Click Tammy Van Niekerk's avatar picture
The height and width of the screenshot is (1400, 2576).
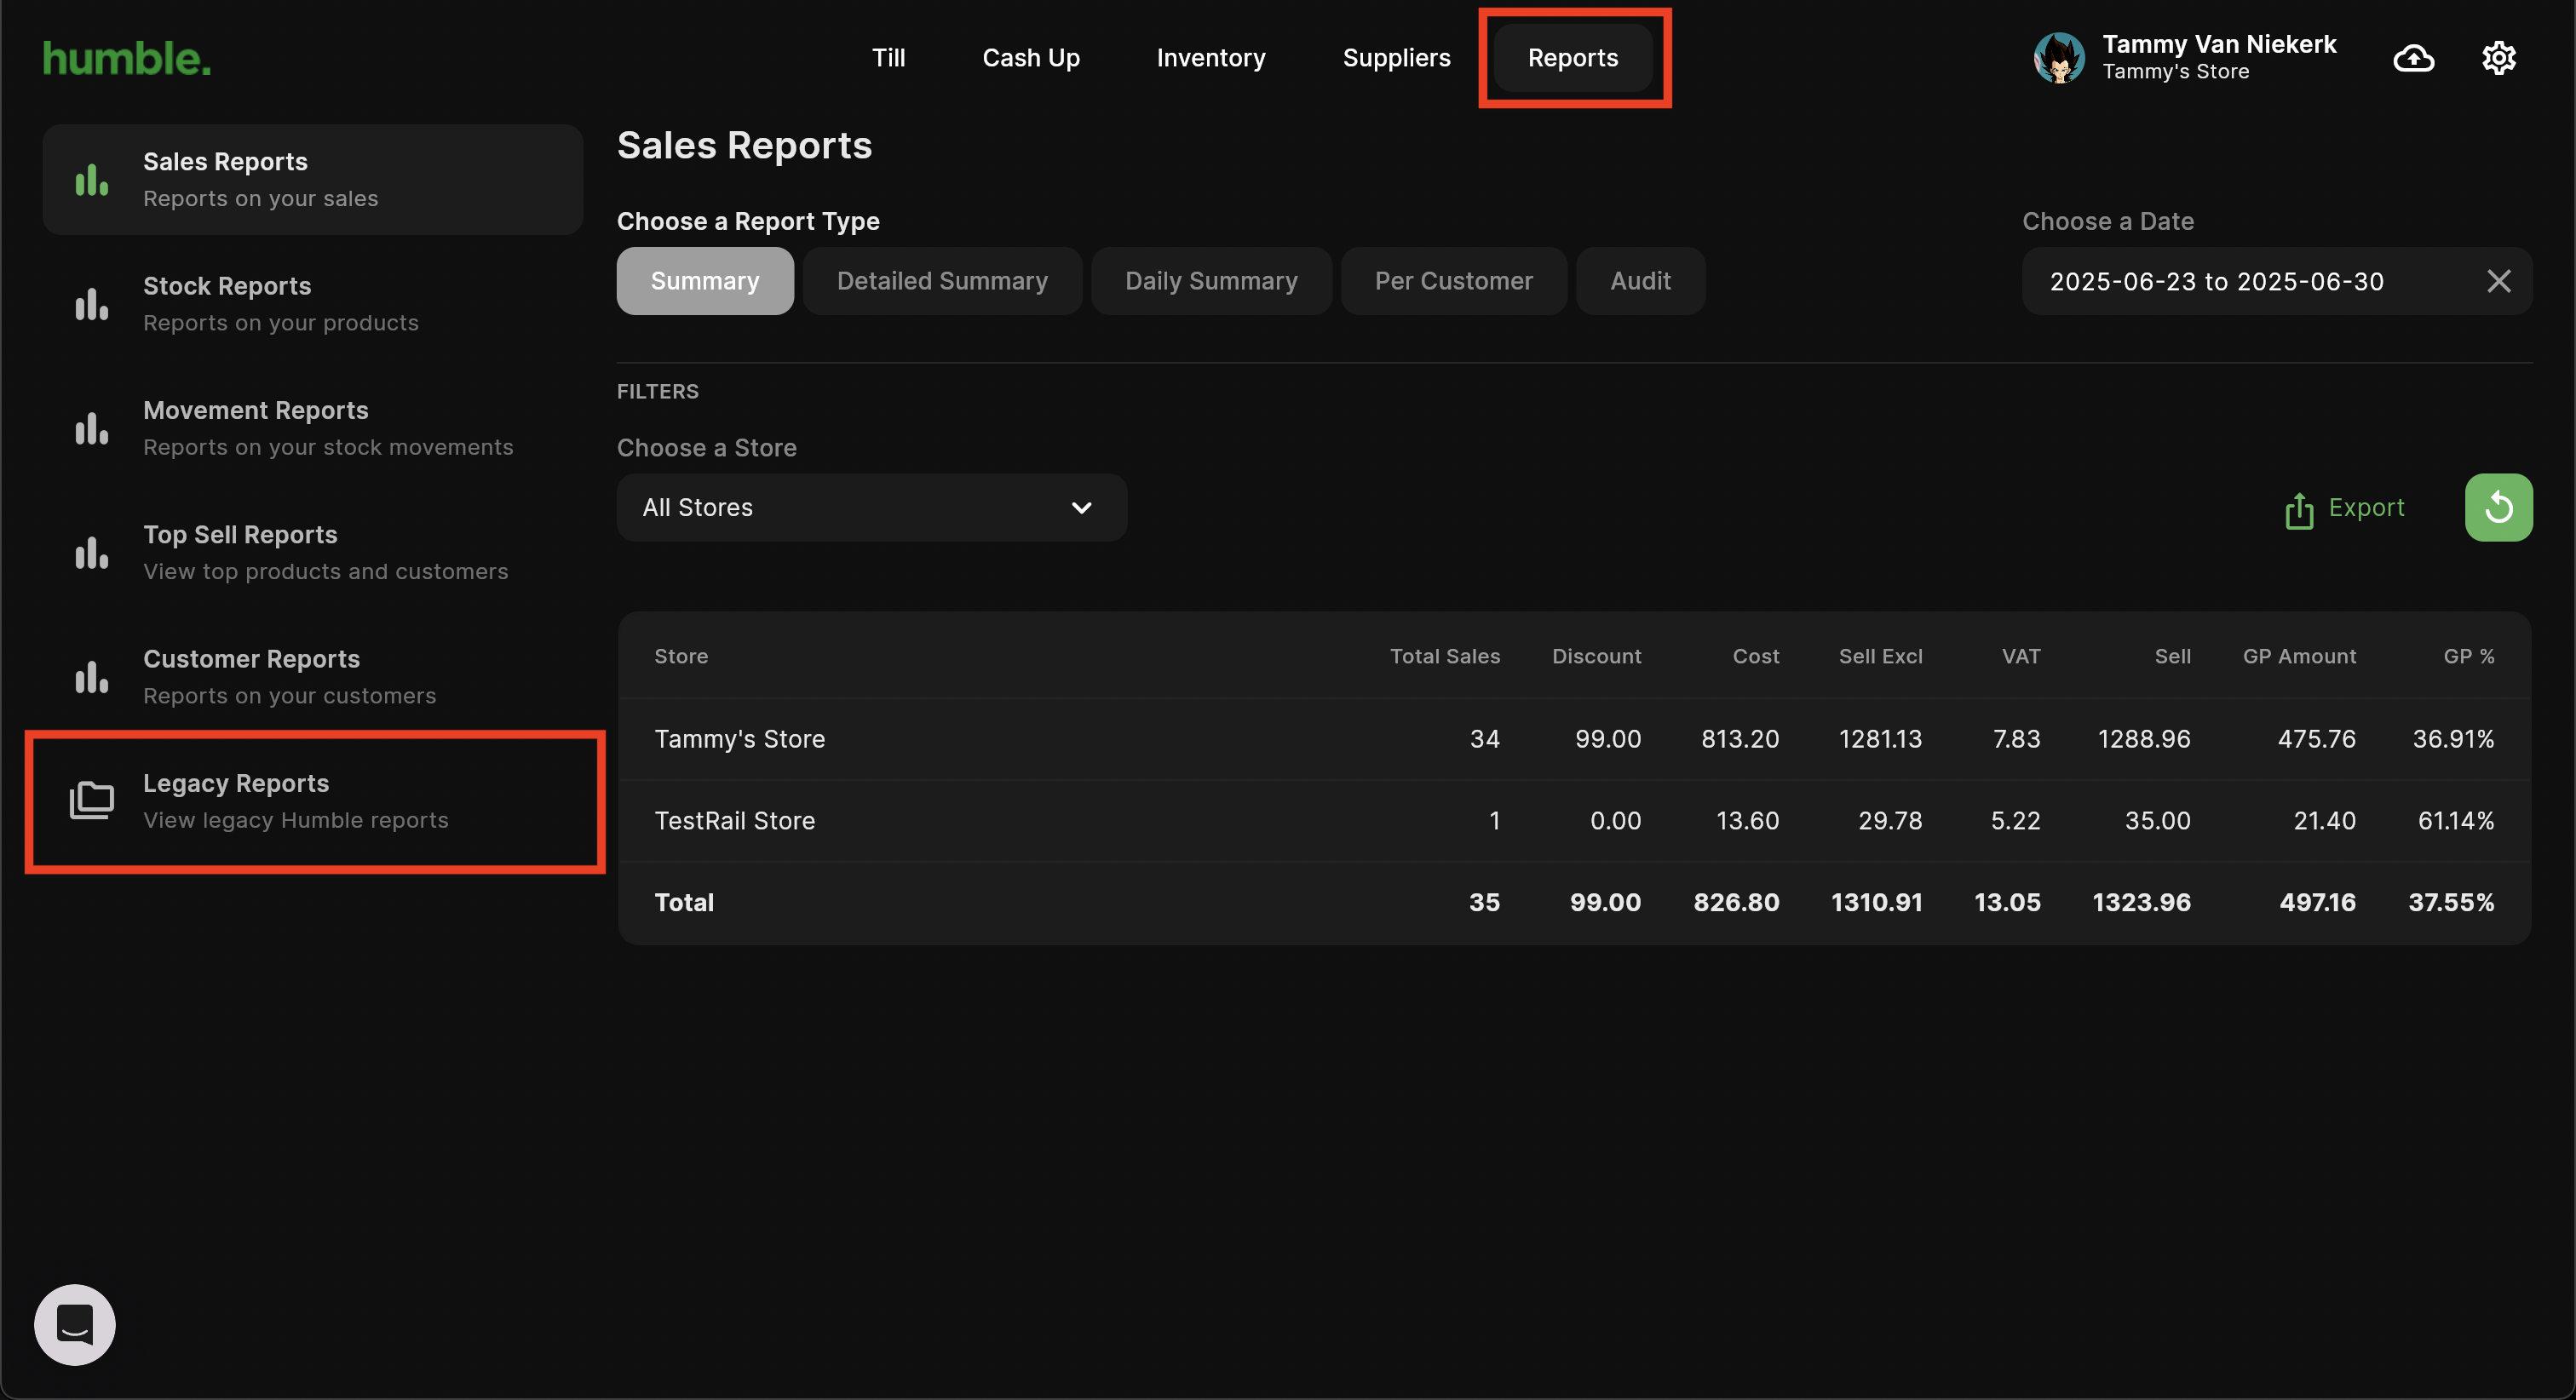pyautogui.click(x=2059, y=58)
